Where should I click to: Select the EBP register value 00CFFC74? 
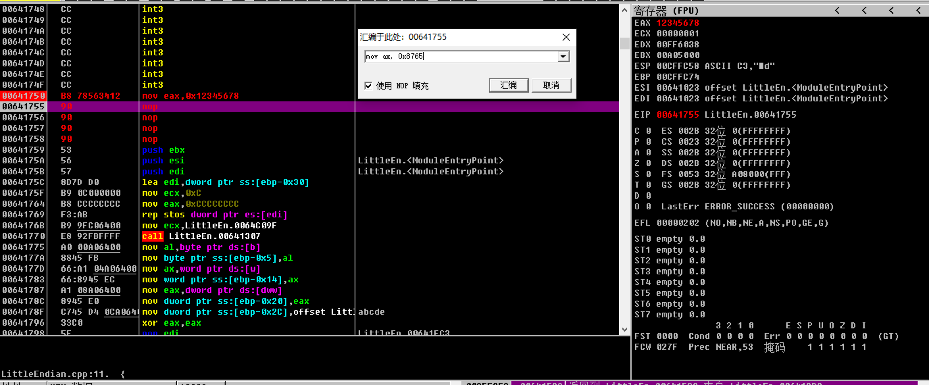point(678,77)
